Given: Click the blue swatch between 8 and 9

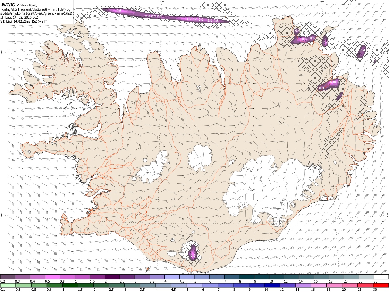Looking at the screenshot, I should [x=241, y=285].
